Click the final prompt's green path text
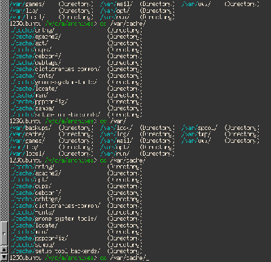Image resolution: width=271 pixels, height=262 pixels. 71,258
